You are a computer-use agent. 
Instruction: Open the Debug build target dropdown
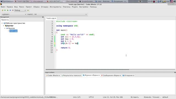[x=20, y=10]
